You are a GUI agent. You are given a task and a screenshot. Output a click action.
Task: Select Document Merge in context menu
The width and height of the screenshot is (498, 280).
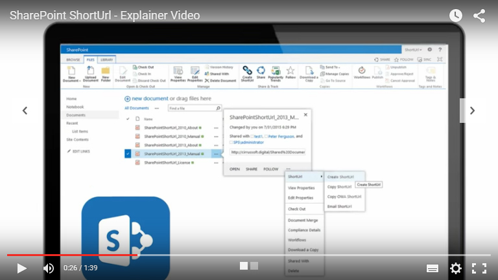(303, 220)
